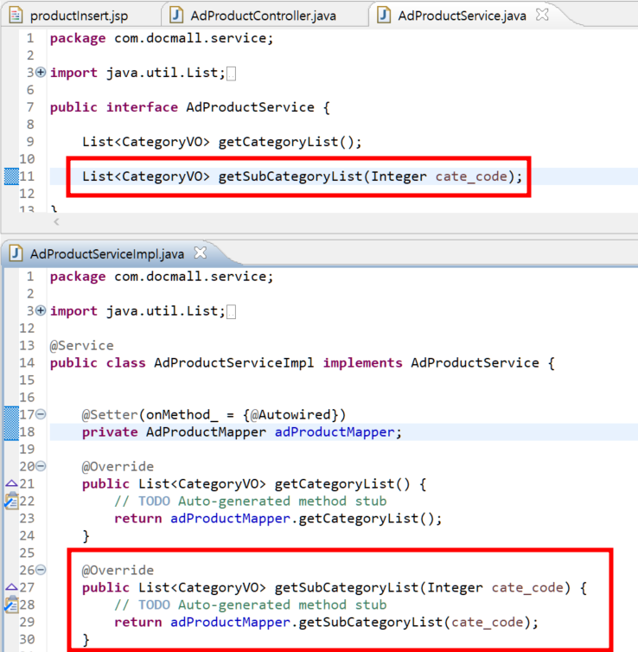Click override marker triangle at line 21
Image resolution: width=638 pixels, height=652 pixels.
(11, 483)
